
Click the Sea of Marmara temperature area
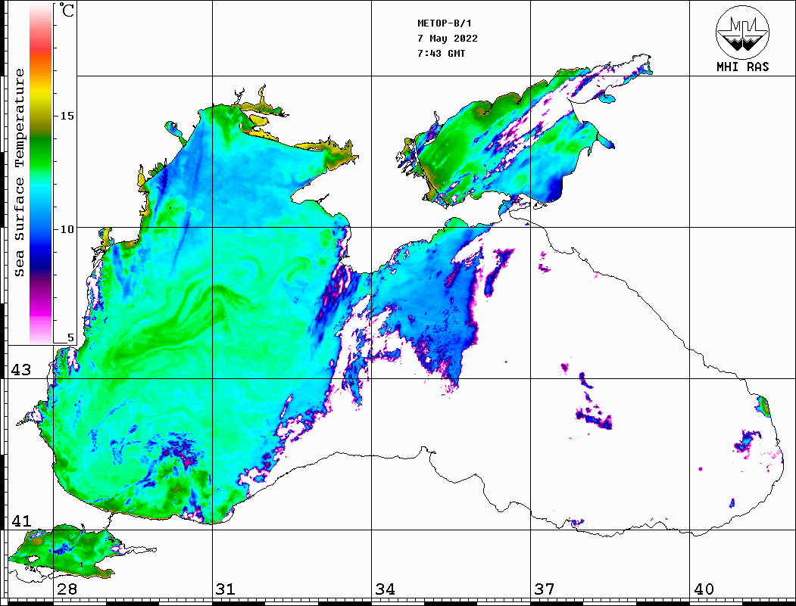click(x=66, y=552)
